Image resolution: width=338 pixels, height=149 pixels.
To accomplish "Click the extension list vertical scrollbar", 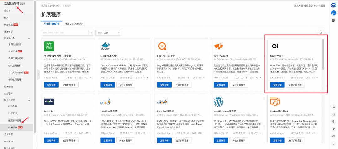I will click(x=323, y=54).
